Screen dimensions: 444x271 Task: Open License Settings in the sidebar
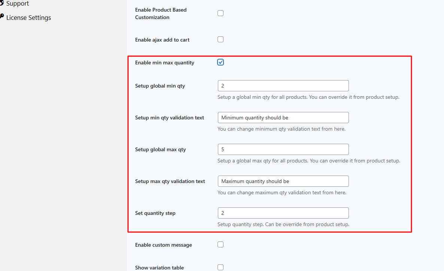click(28, 18)
